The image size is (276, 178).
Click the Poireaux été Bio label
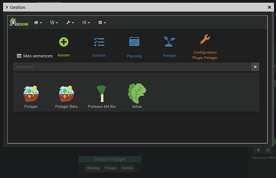tap(102, 107)
